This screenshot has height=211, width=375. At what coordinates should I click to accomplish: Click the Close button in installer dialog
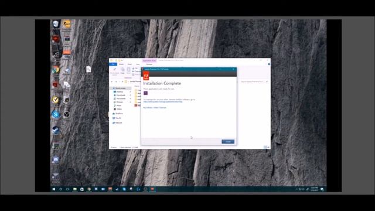(228, 142)
